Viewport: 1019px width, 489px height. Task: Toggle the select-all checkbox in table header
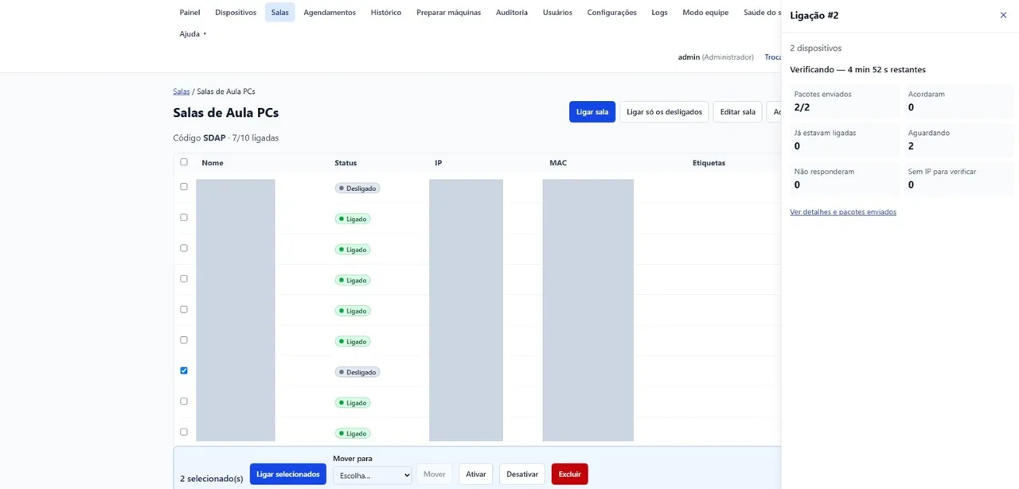point(184,162)
